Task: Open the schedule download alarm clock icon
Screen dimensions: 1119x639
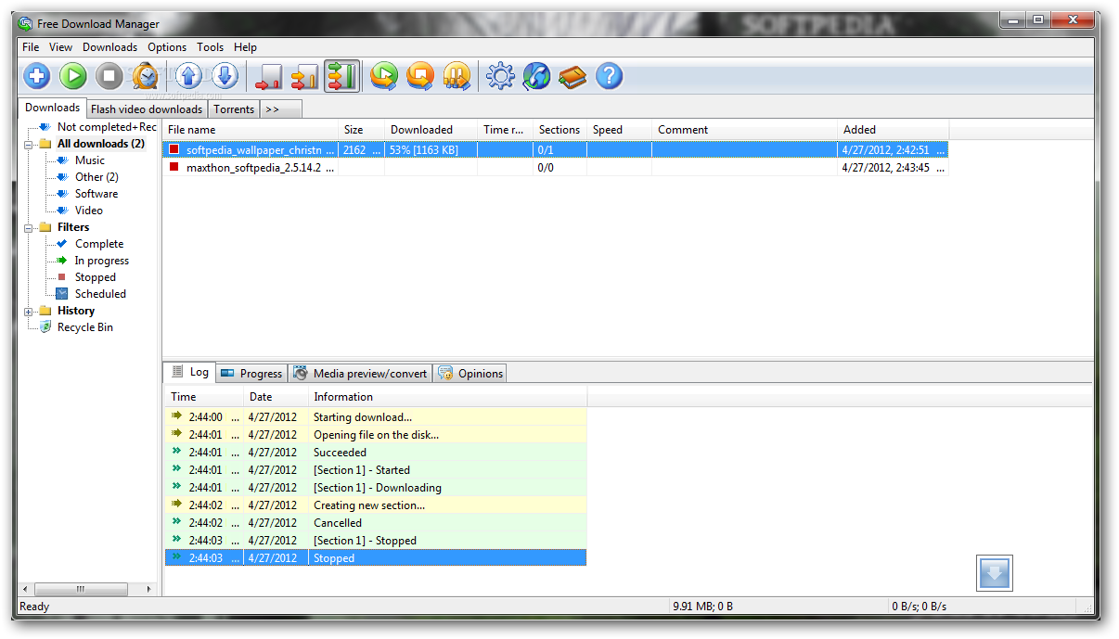Action: (x=146, y=76)
